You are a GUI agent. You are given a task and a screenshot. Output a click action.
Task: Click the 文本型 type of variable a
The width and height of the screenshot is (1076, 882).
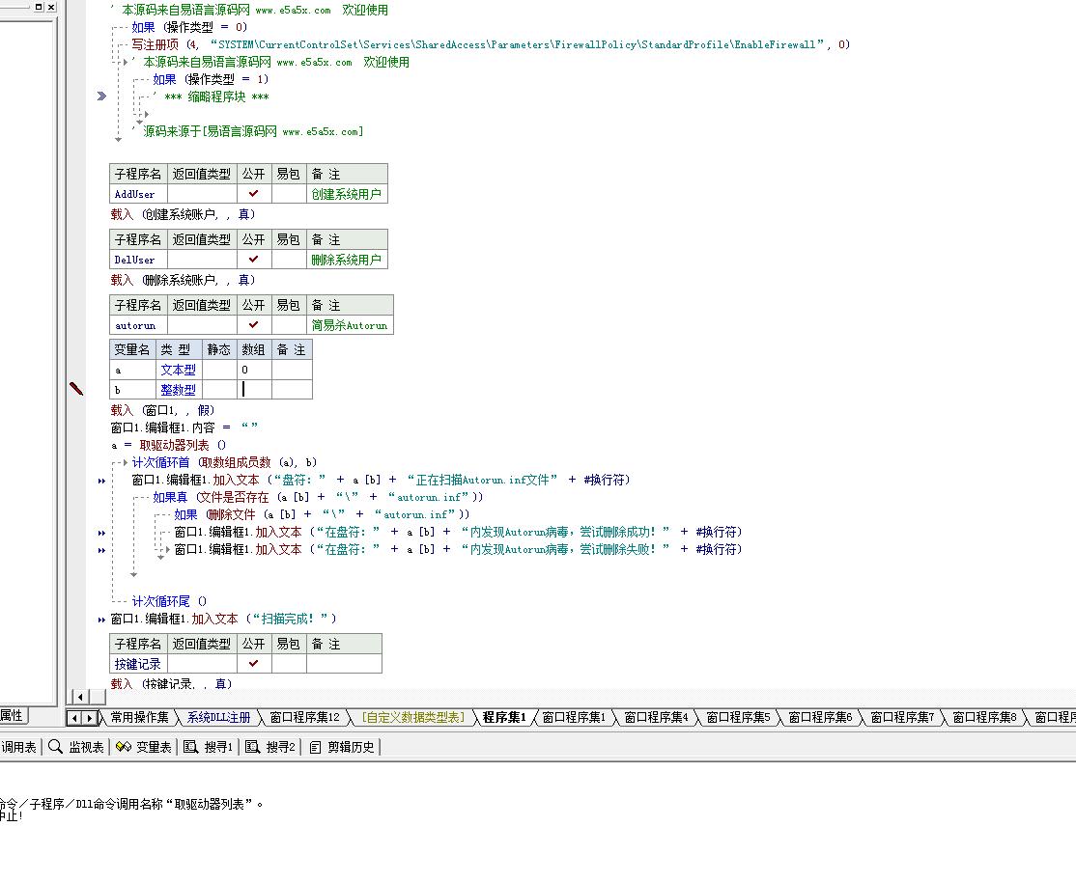[x=179, y=370]
